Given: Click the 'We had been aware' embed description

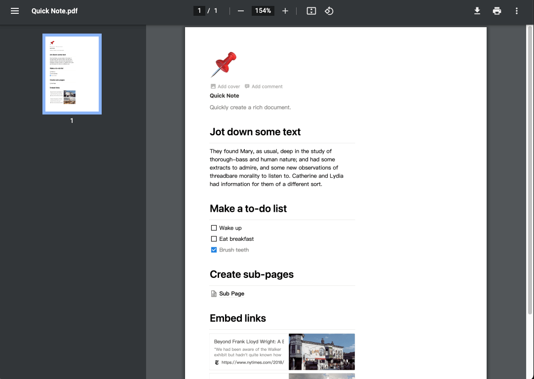Looking at the screenshot, I should tap(248, 352).
